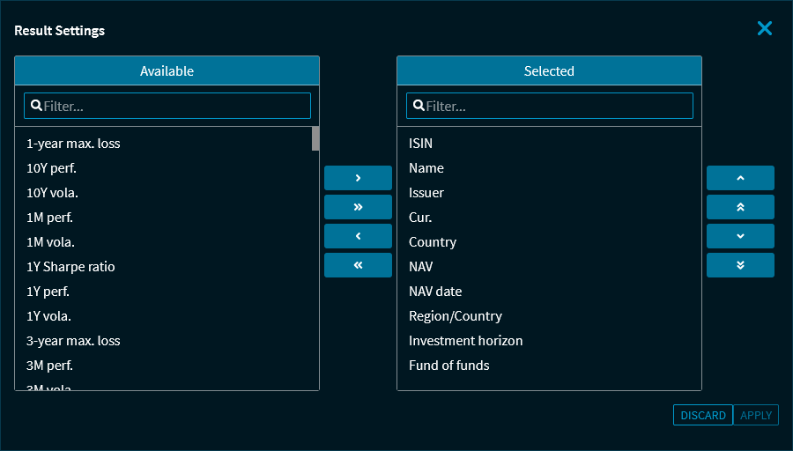
Task: Remove all items from Selected list
Action: point(358,265)
